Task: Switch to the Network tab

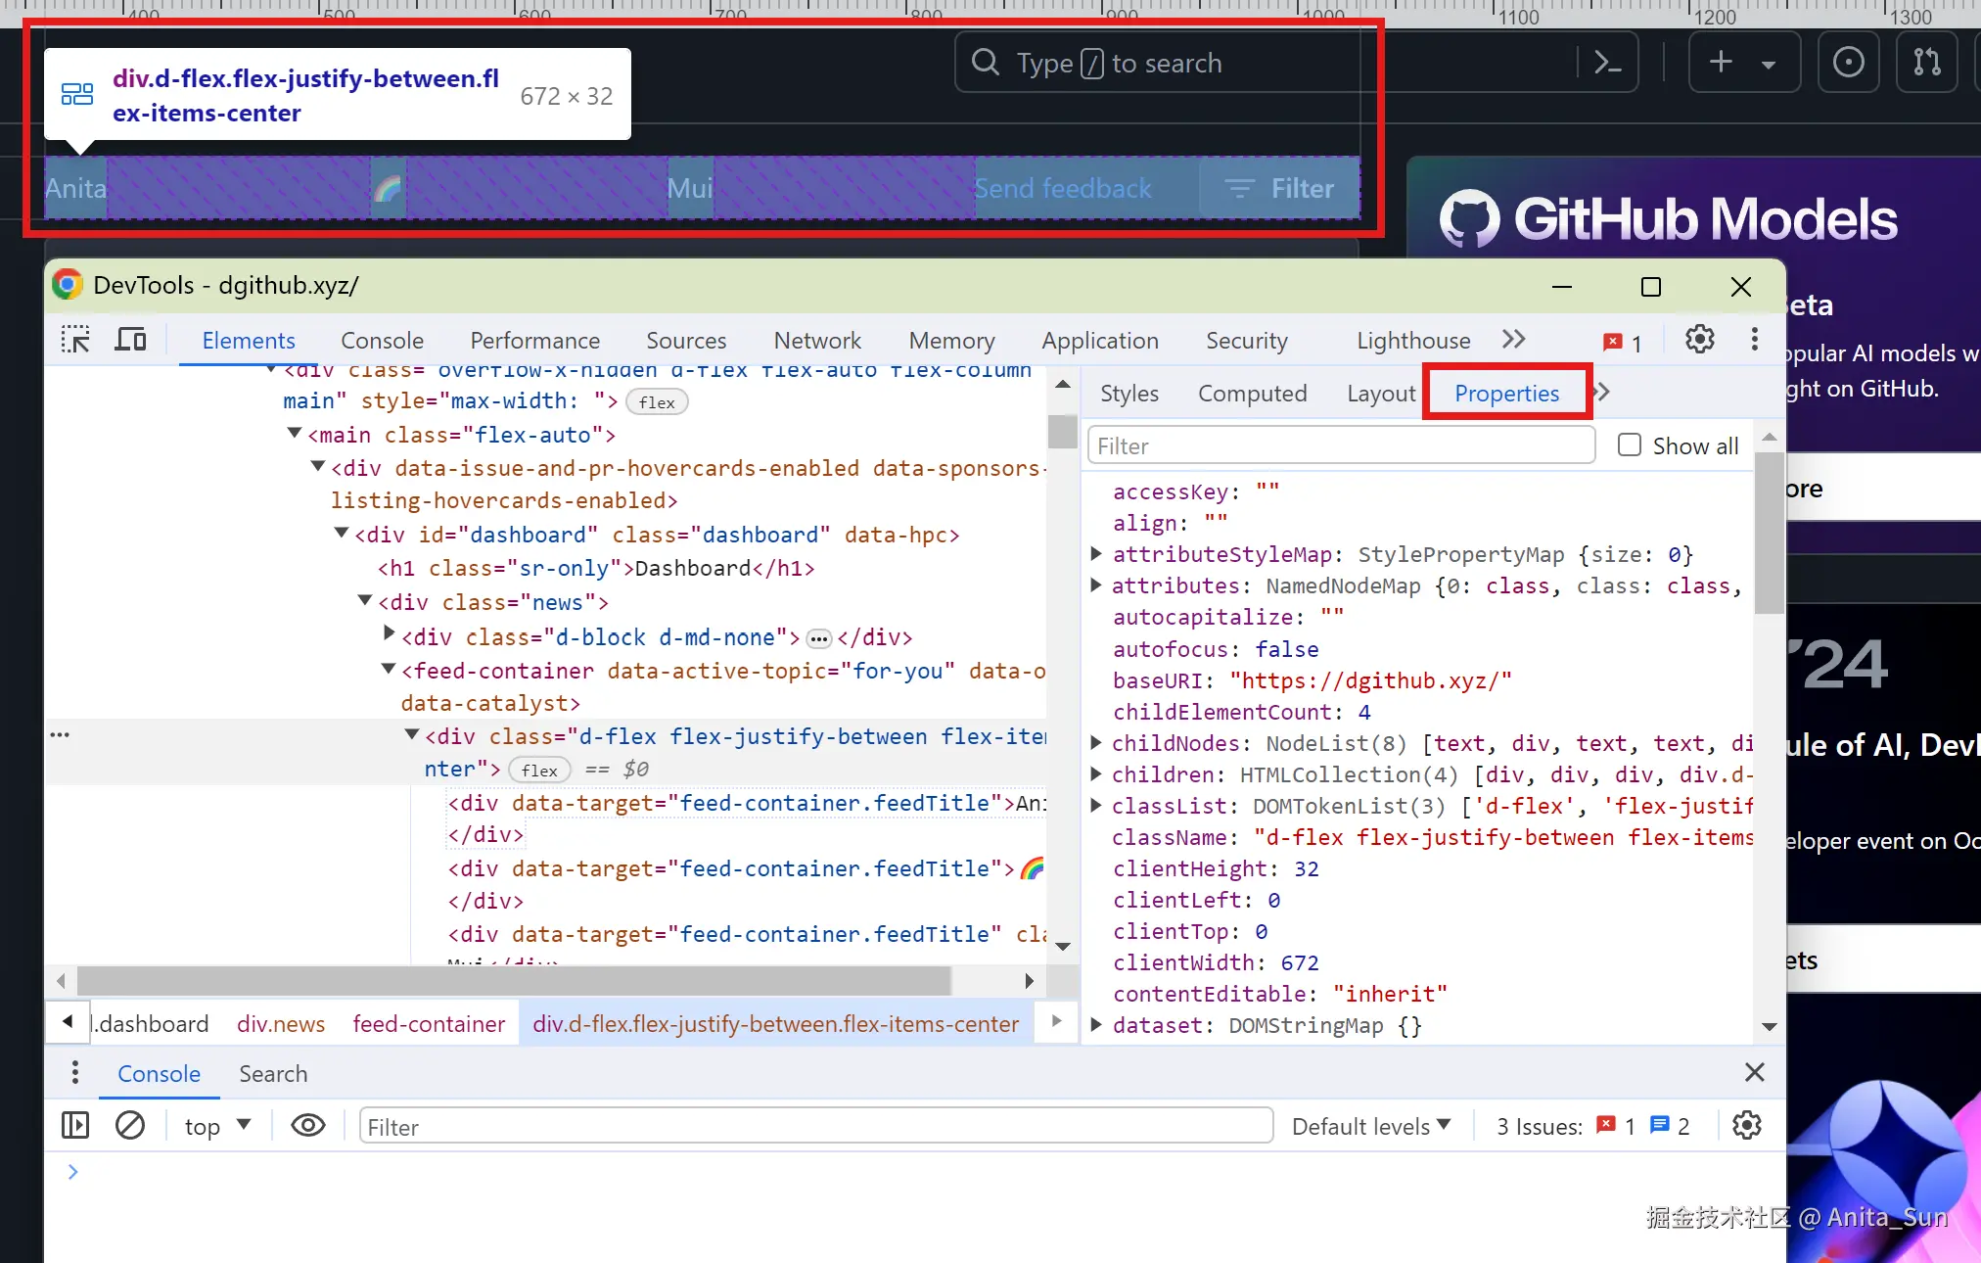Action: (x=816, y=341)
